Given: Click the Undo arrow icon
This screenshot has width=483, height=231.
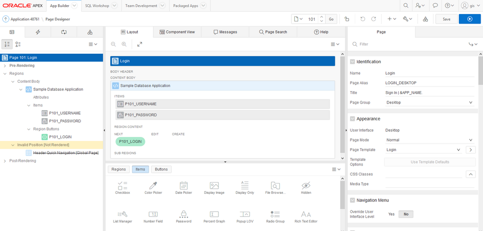Looking at the screenshot, I should [363, 19].
